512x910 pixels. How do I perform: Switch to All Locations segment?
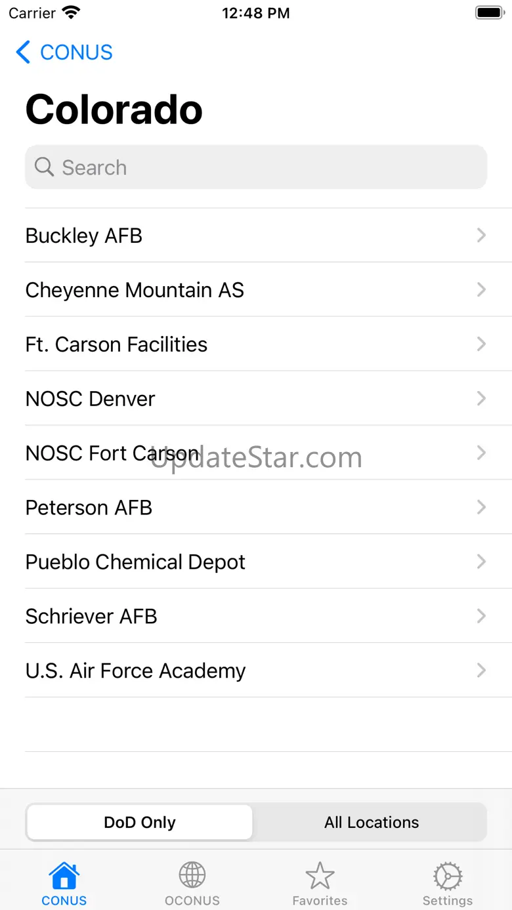371,822
